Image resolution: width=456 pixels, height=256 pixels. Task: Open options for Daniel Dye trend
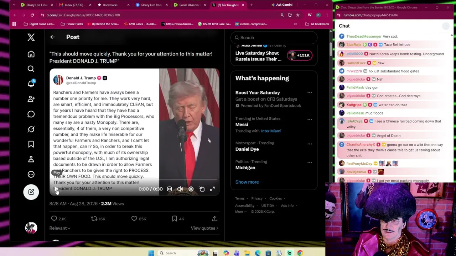point(310,144)
